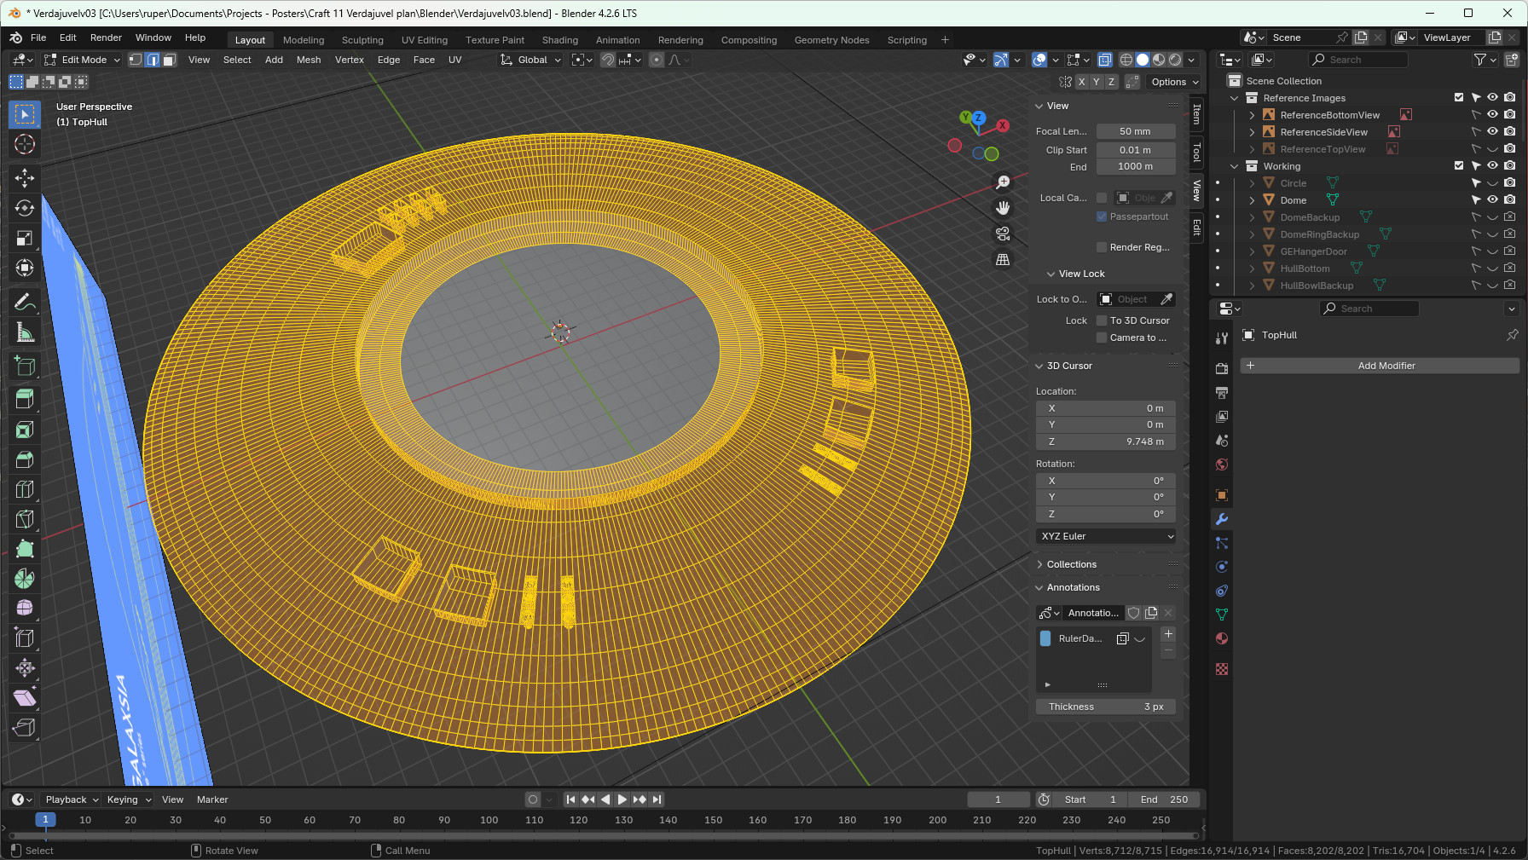This screenshot has width=1528, height=860.
Task: Enable Lock To 3D Cursor checkbox
Action: [x=1102, y=320]
